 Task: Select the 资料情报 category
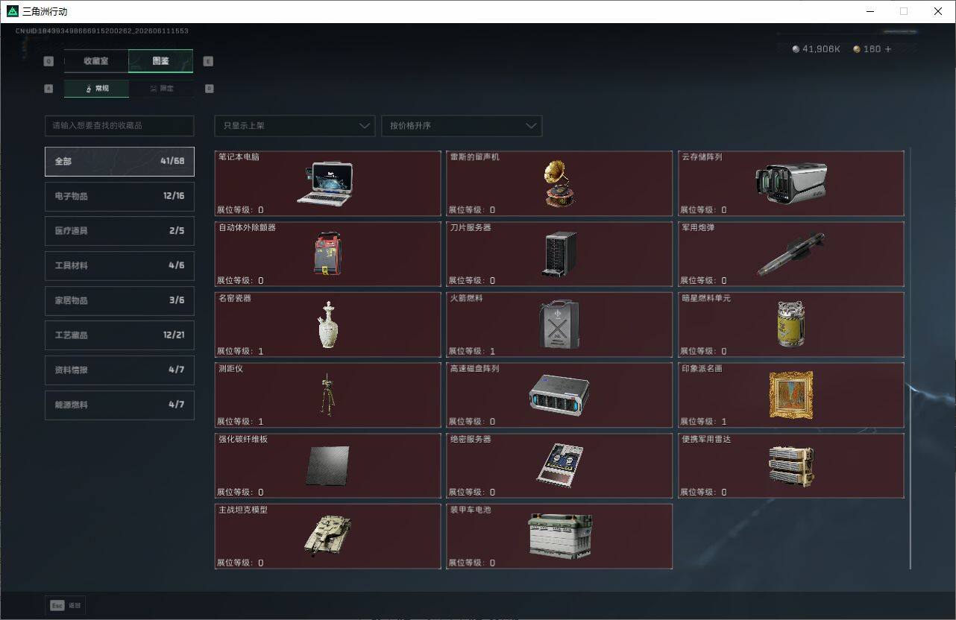119,370
